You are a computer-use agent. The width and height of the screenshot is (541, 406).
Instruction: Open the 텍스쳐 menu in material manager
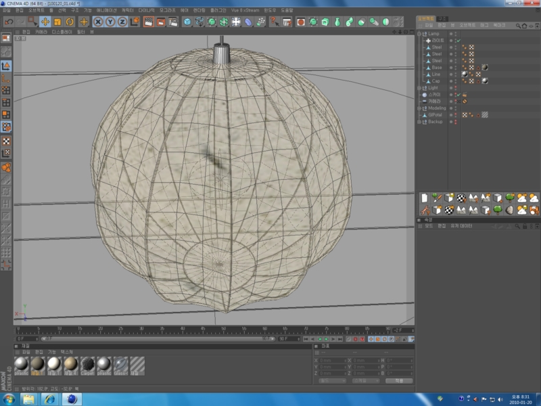[66, 352]
